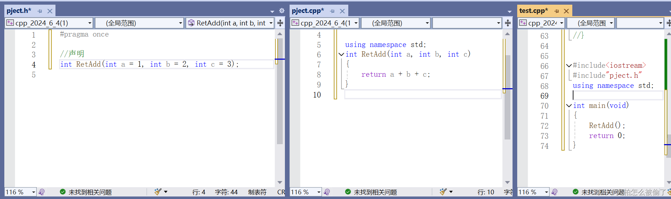The height and width of the screenshot is (199, 671).
Task: Open the 全局范围 scope dropdown in pject.cpp
Action: 396,23
